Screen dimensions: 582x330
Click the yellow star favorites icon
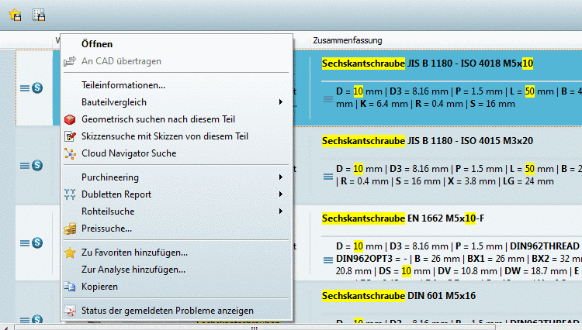(x=70, y=253)
